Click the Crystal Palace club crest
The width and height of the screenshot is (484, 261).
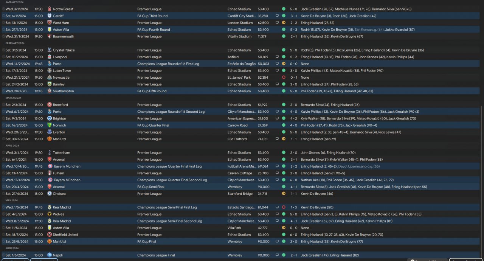[x=50, y=50]
